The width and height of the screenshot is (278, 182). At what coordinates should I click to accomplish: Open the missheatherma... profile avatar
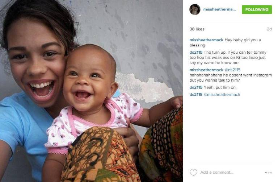[195, 9]
